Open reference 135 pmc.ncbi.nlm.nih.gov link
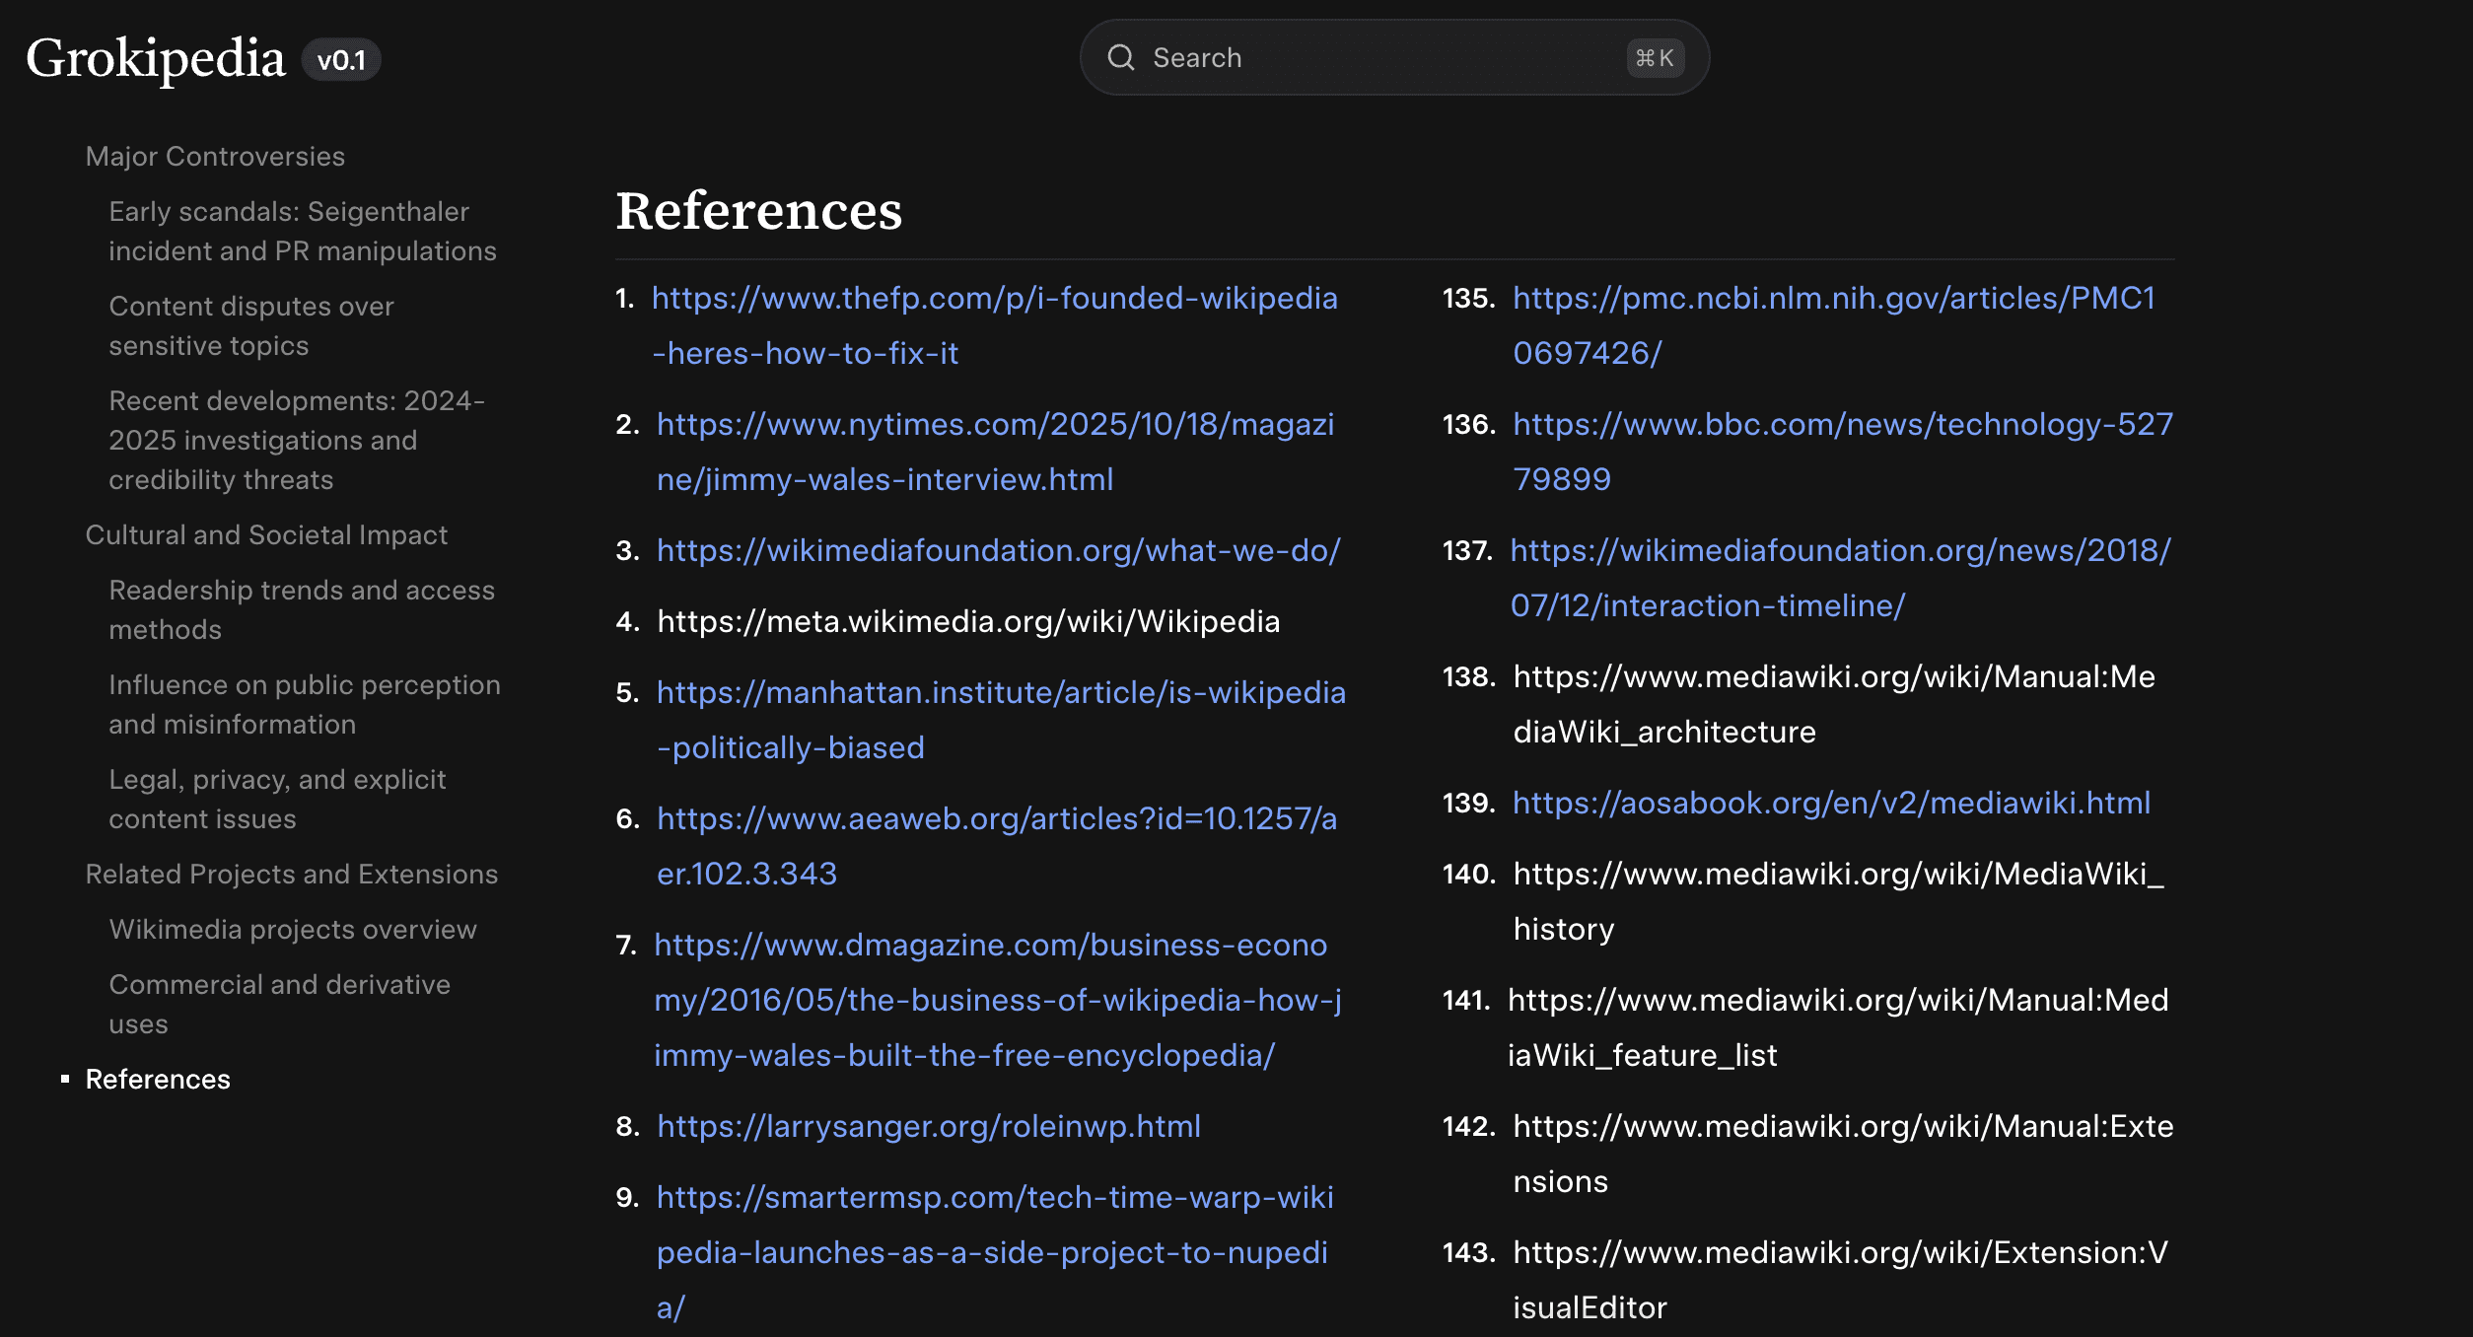This screenshot has height=1337, width=2473. click(1834, 325)
